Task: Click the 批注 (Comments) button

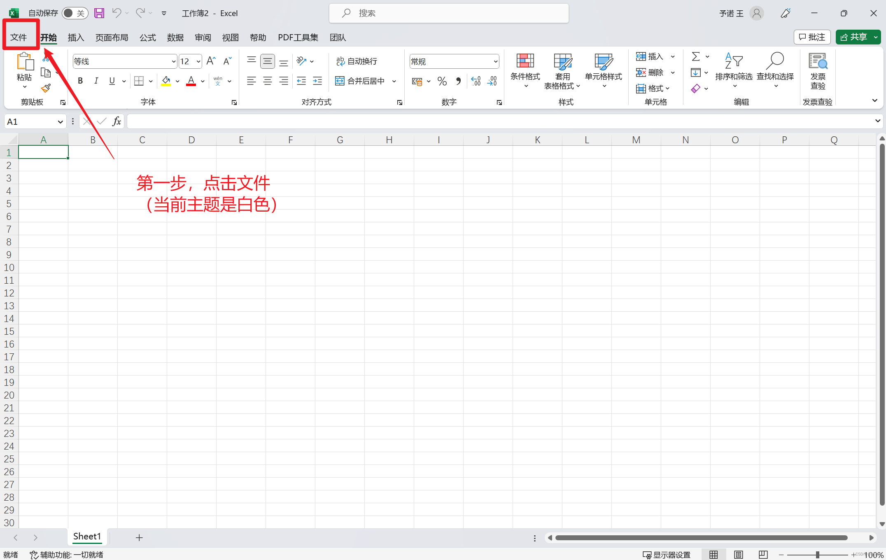Action: coord(812,37)
